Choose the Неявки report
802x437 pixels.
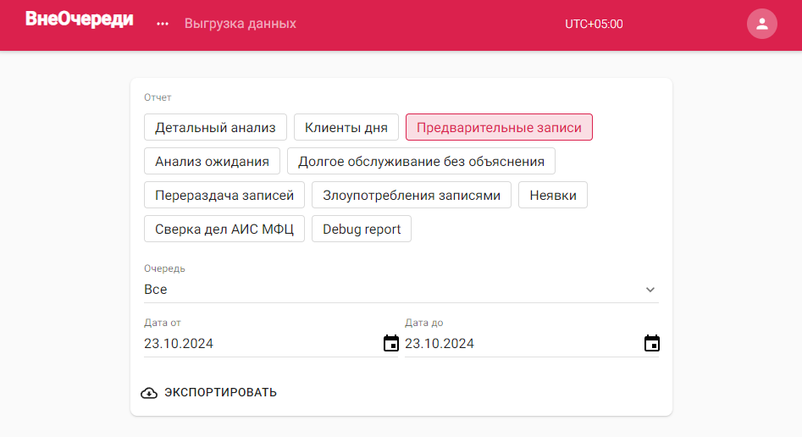coord(553,195)
